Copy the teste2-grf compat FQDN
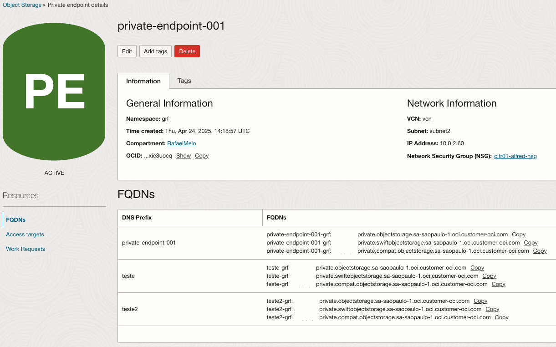The height and width of the screenshot is (347, 556). click(501, 317)
